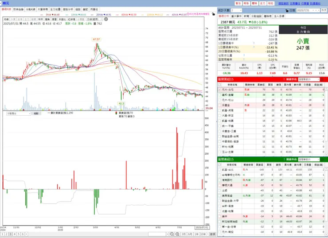Click the 細節 button beside 分點進出

36,113
